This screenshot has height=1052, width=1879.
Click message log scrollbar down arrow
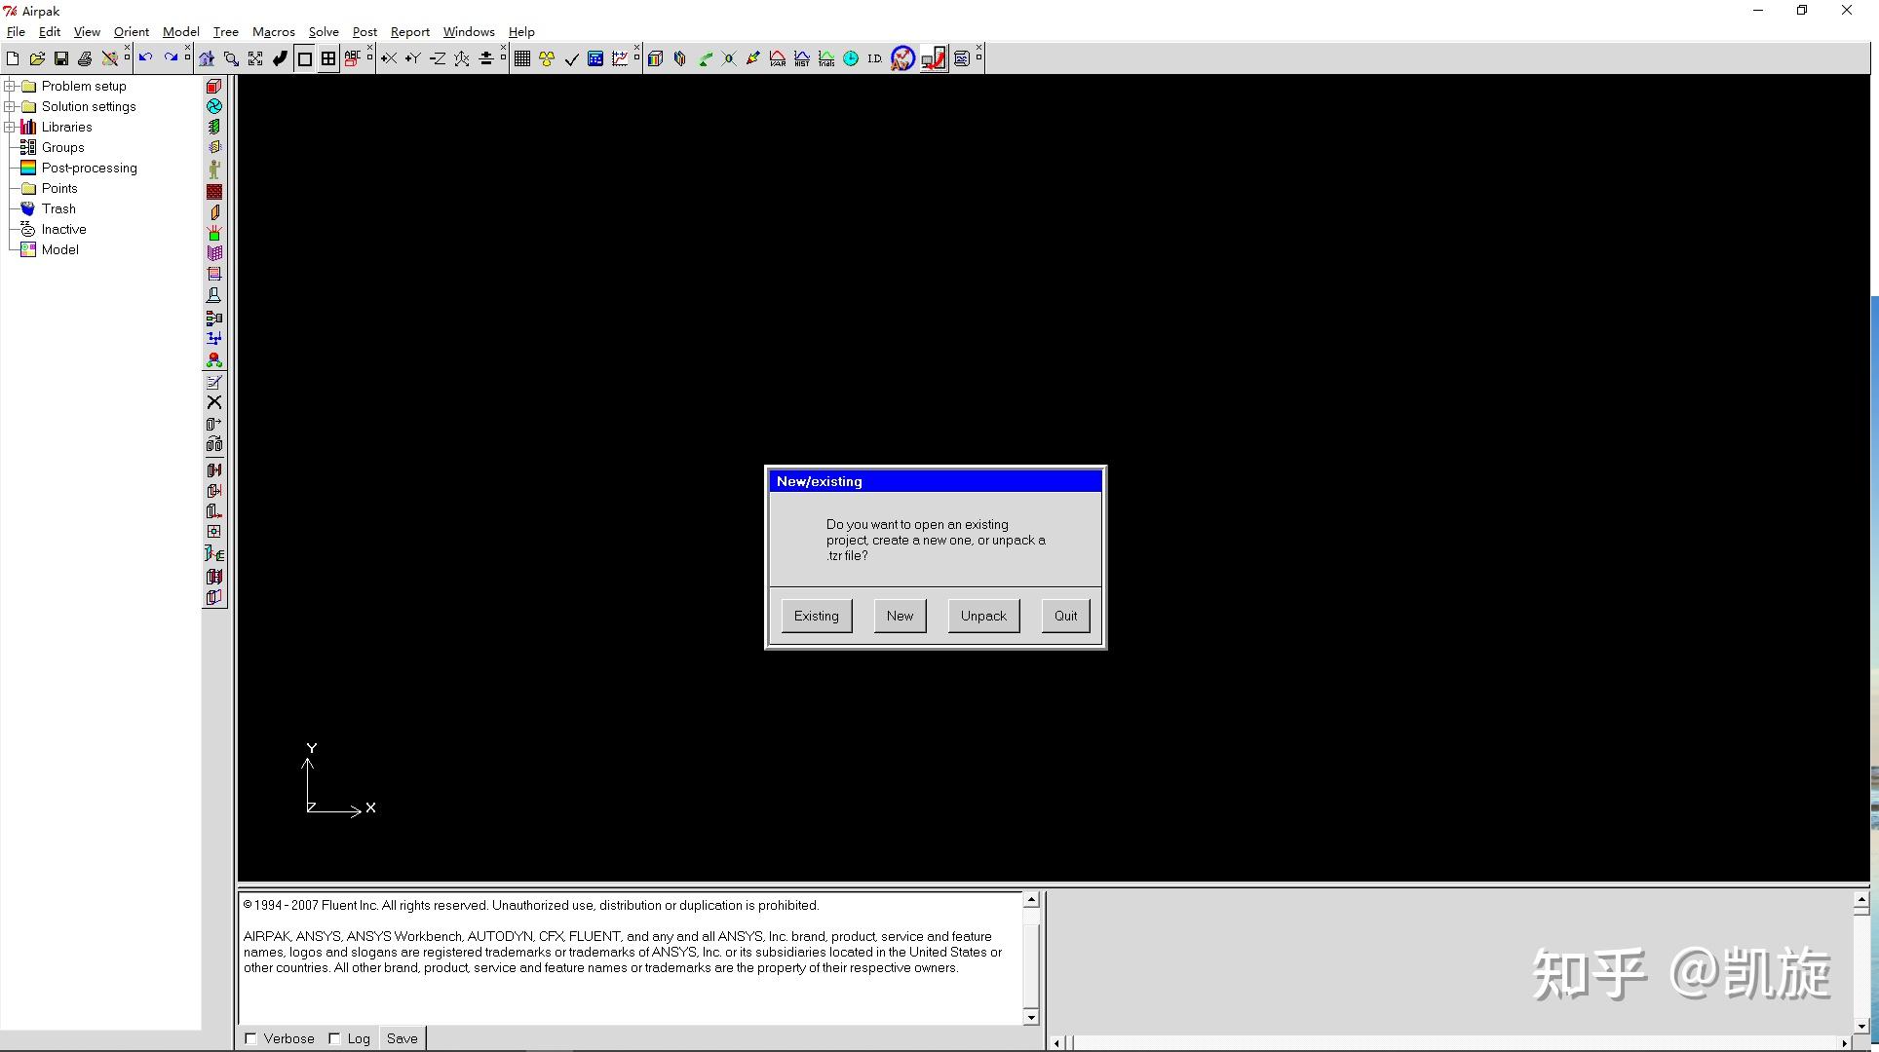coord(1031,1017)
